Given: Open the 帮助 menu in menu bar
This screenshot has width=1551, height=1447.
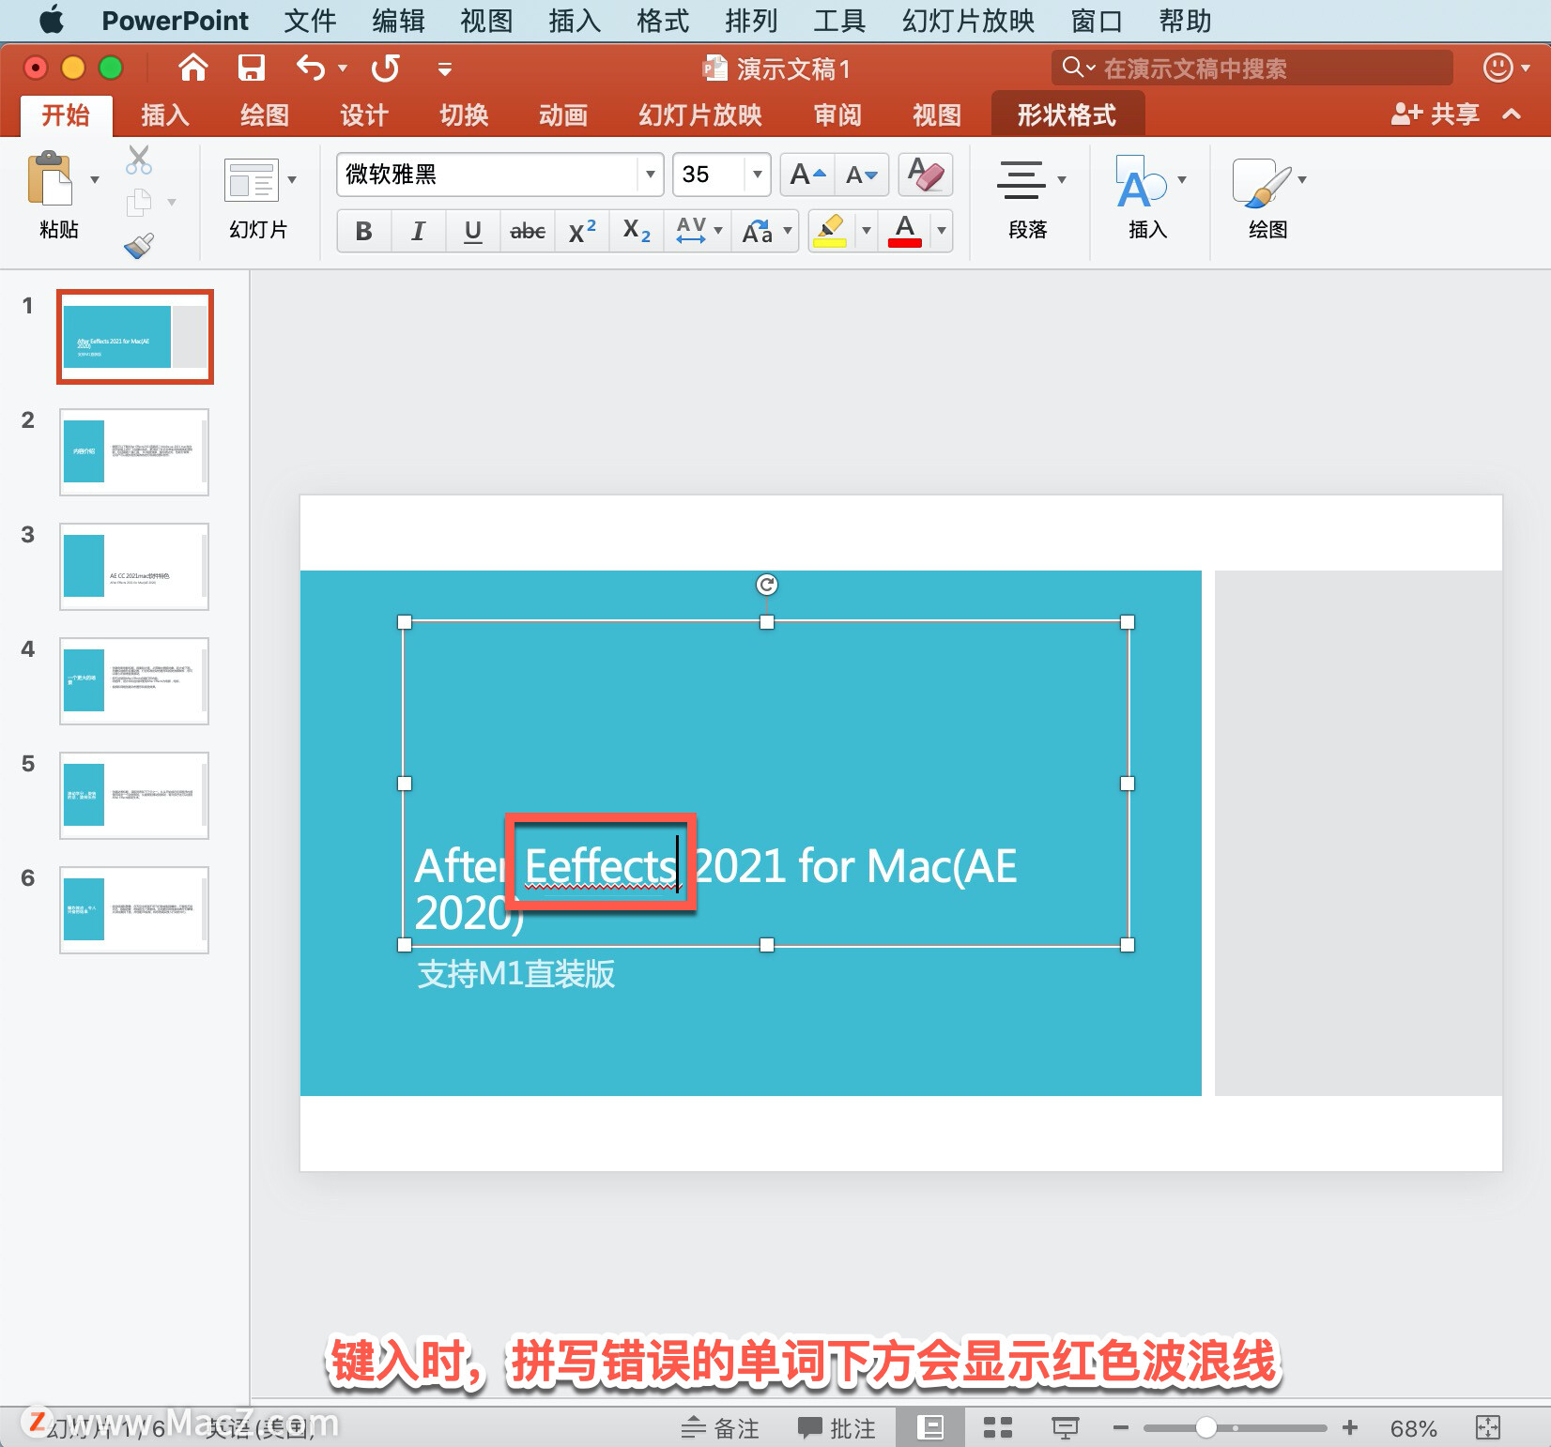Looking at the screenshot, I should 1185,21.
